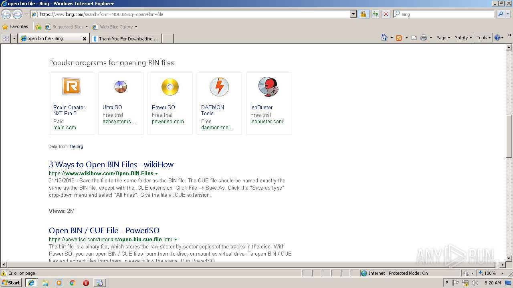The image size is (513, 288).
Task: Click the file.org data source link
Action: coord(77,146)
